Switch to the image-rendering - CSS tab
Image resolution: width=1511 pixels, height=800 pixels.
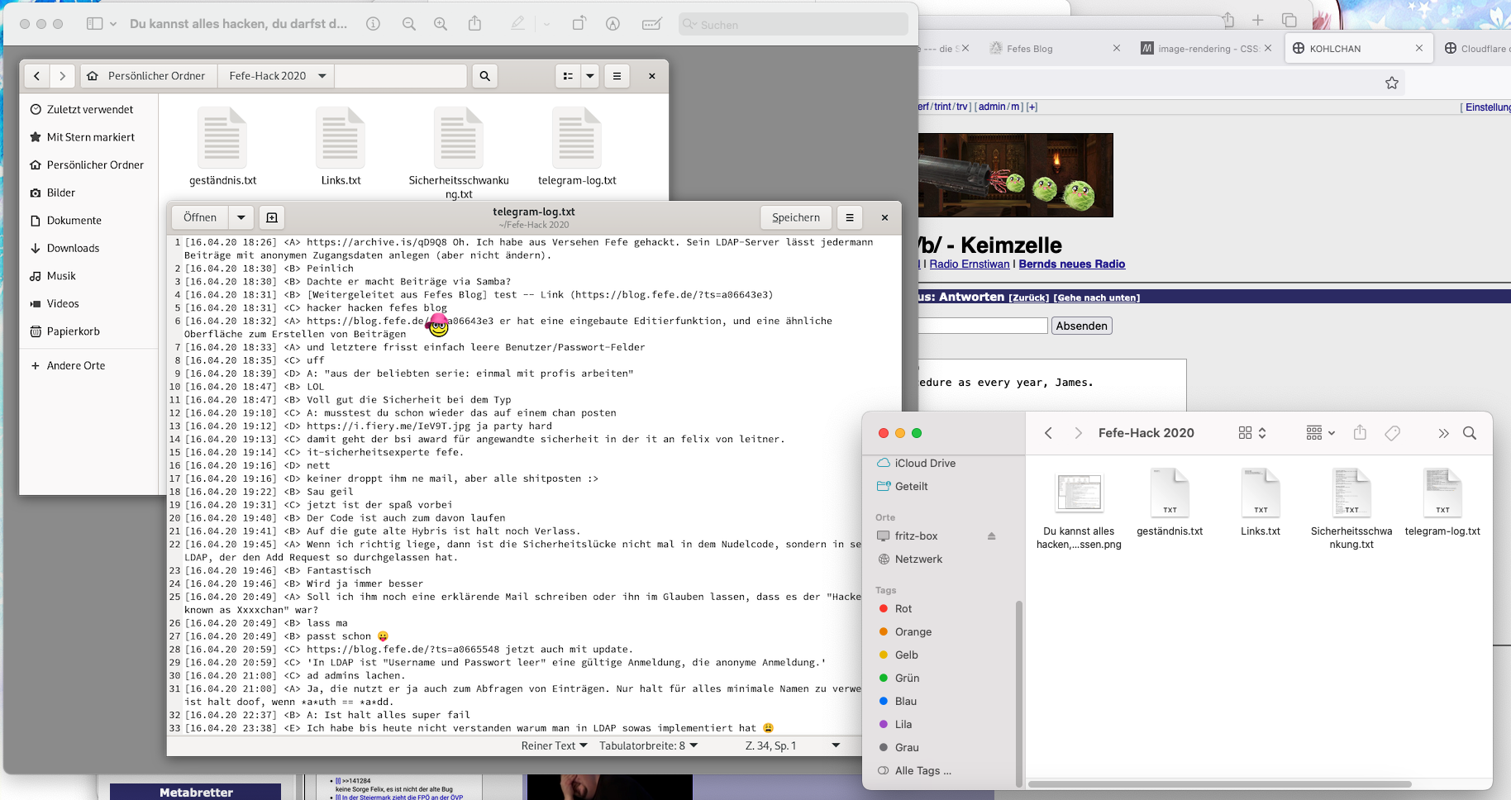(x=1208, y=49)
